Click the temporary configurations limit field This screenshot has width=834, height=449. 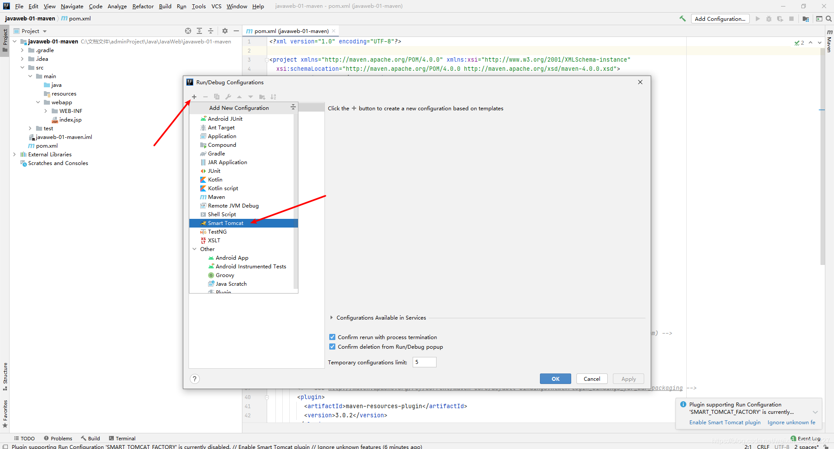tap(424, 362)
